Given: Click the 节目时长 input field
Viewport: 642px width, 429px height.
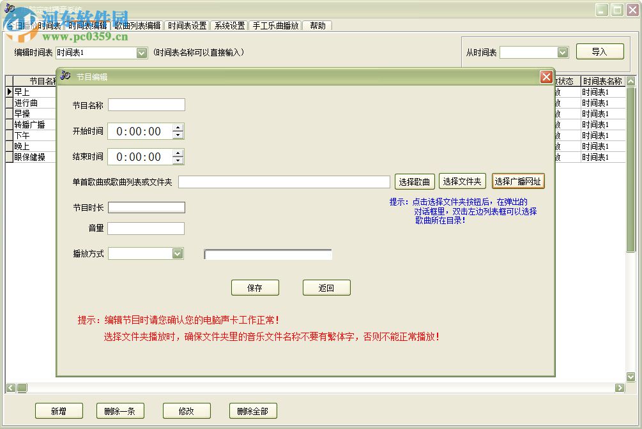Looking at the screenshot, I should 146,207.
